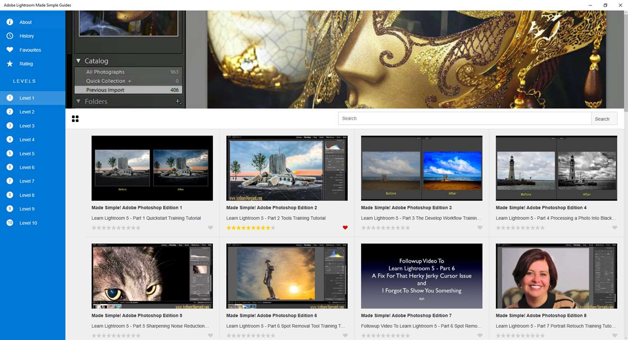
Task: Open Edition 7 Followup Video thumbnail
Action: (x=422, y=276)
